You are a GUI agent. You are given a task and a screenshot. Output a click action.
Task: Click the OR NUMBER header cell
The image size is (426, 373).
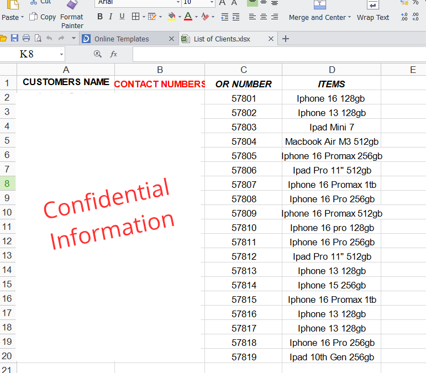tap(244, 83)
